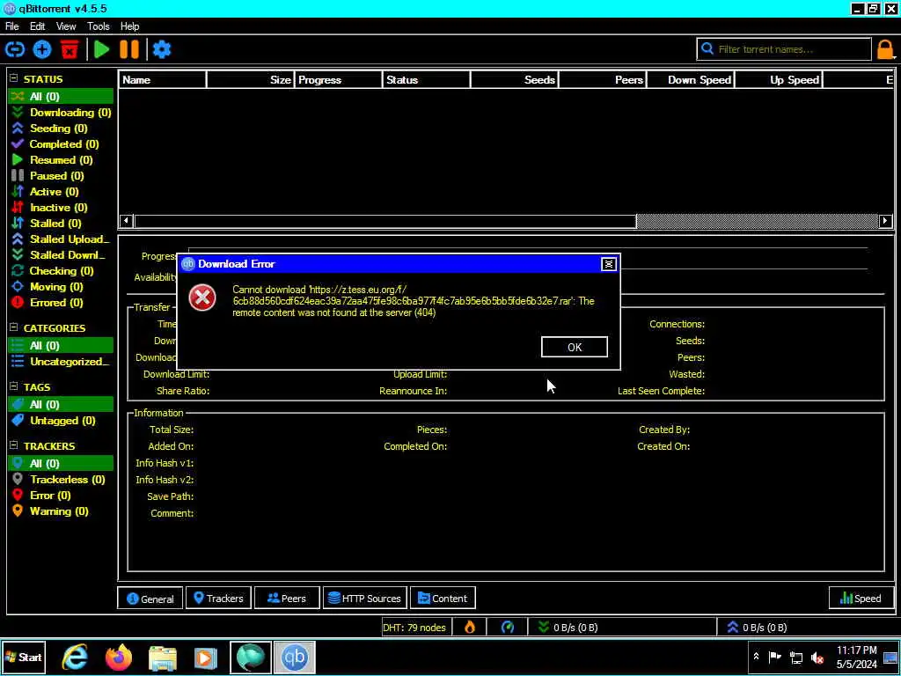Collapse the CATEGORIES section

pyautogui.click(x=14, y=327)
